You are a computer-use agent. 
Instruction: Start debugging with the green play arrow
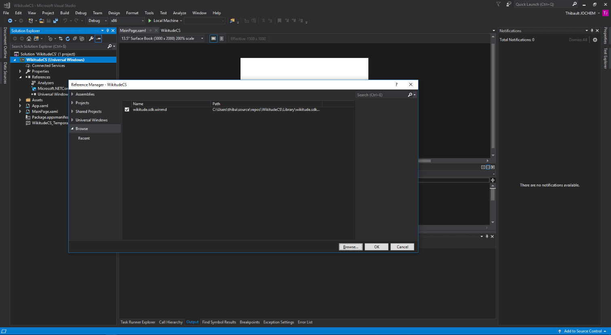(150, 21)
